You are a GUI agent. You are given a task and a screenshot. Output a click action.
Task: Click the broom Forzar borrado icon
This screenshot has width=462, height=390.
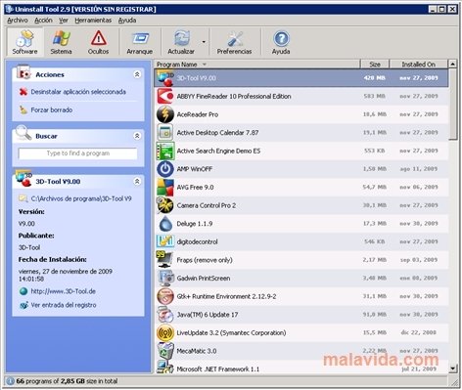23,109
